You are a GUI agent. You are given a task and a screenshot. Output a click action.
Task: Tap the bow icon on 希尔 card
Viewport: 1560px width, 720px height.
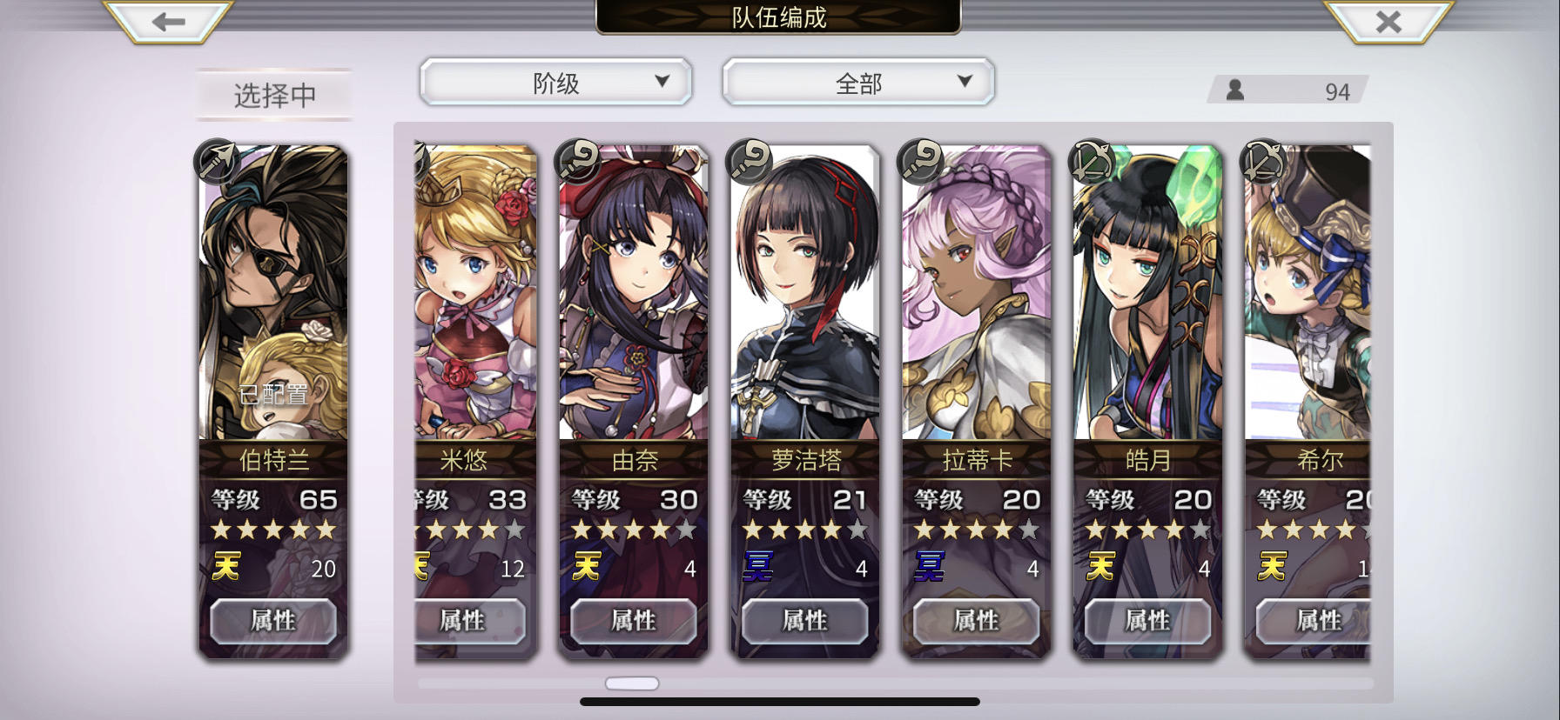1263,160
